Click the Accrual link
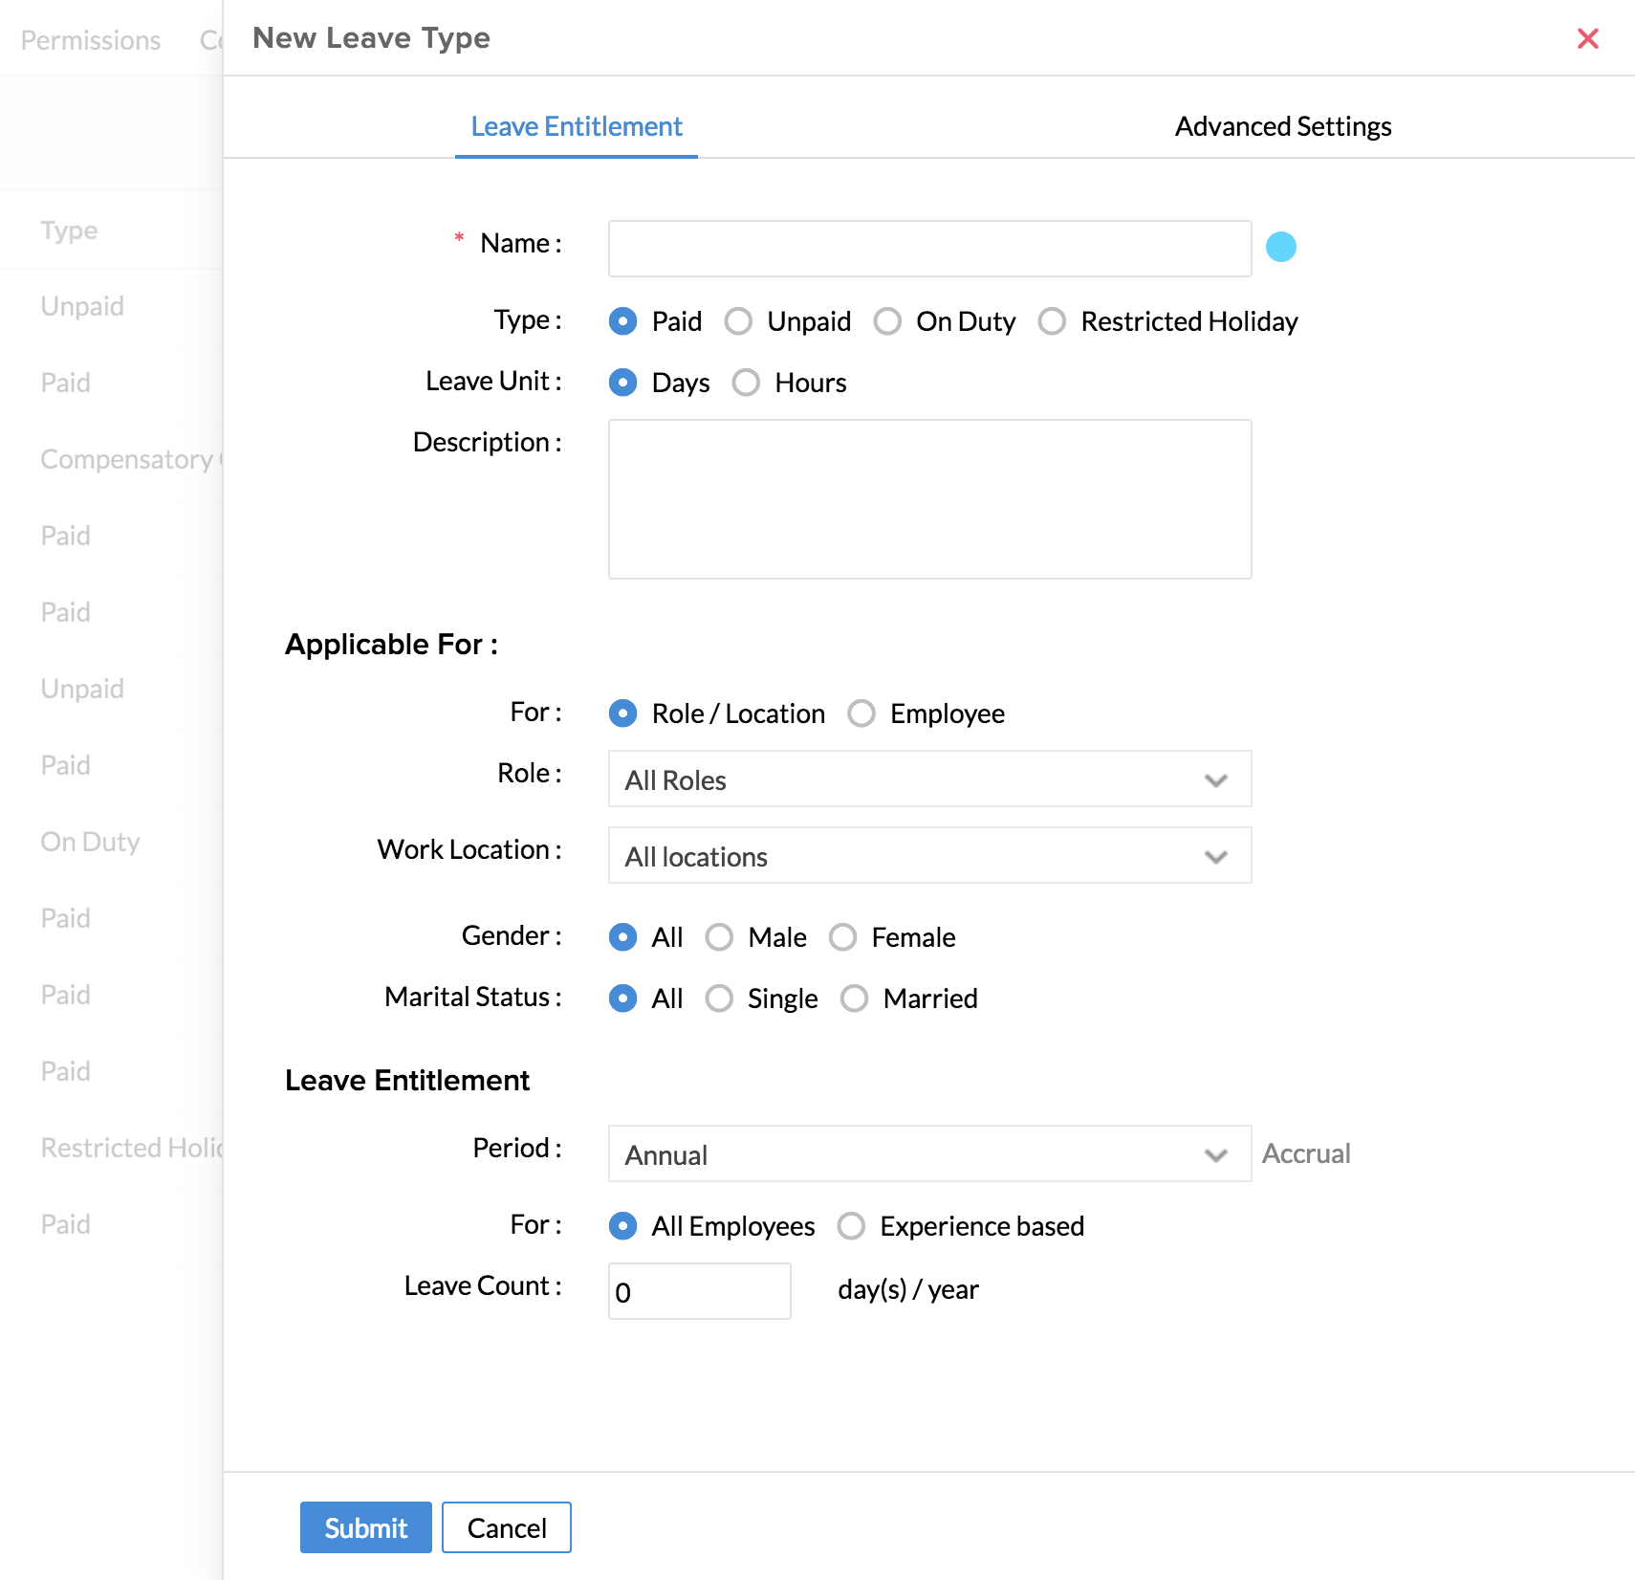Viewport: 1635px width, 1580px height. 1306,1153
